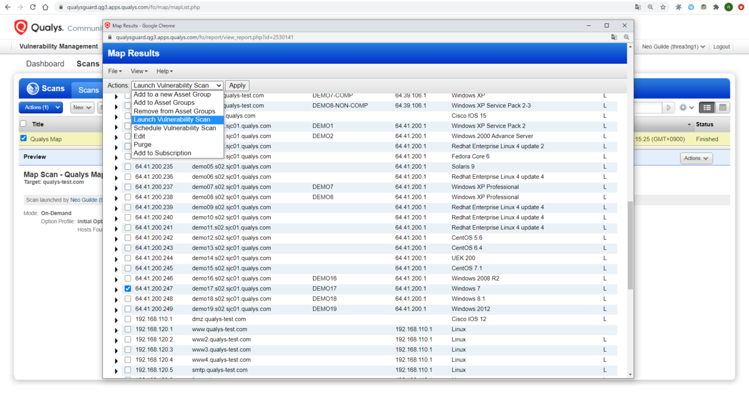749x393 pixels.
Task: Switch to list view icon in Scans toolbar
Action: (707, 107)
